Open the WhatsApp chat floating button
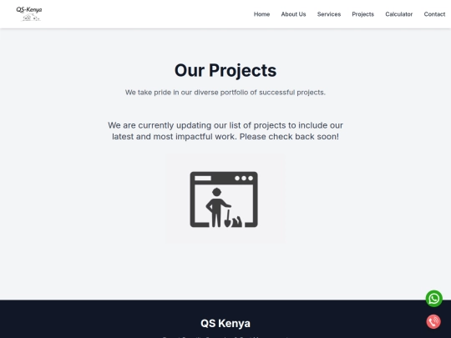451x338 pixels. [x=434, y=299]
